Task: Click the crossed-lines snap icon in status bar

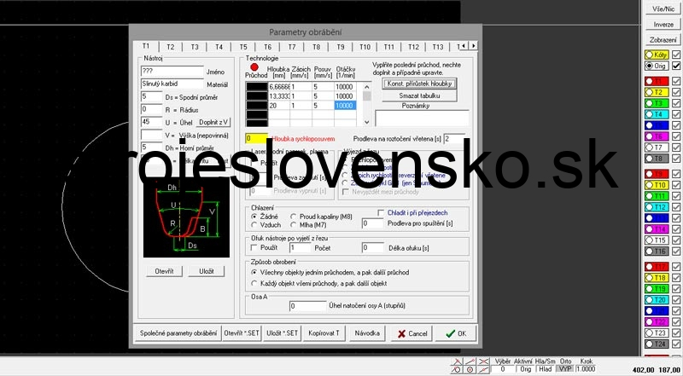Action: (x=484, y=362)
